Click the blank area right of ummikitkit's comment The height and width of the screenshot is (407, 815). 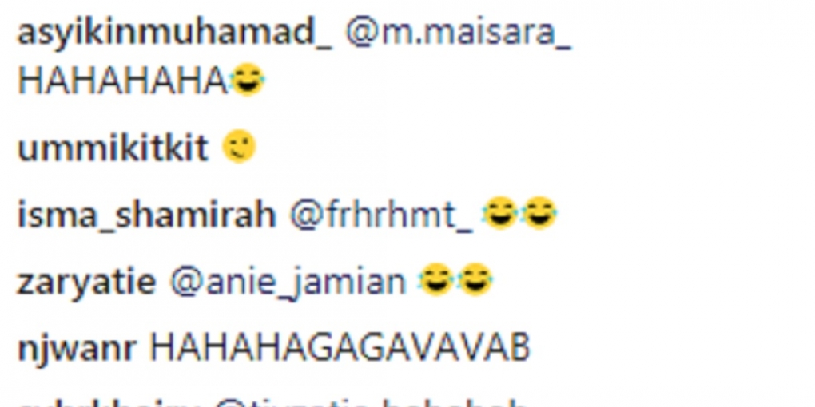(535, 148)
